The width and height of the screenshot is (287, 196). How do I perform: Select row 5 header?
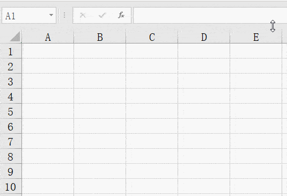pyautogui.click(x=11, y=111)
